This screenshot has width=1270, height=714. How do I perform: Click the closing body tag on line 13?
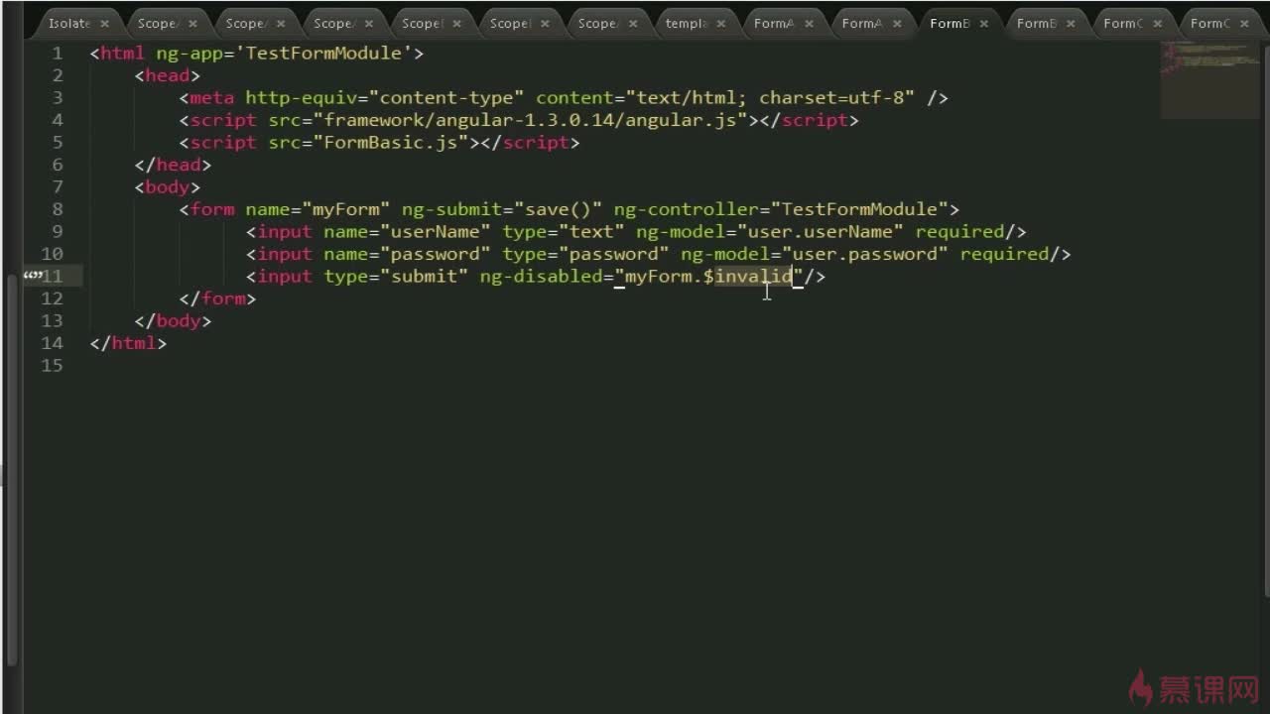point(173,320)
